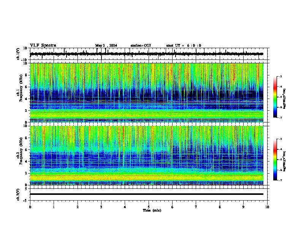Click the ch.1 spectrogram color scale bar
301x232 pixels.
(x=275, y=97)
